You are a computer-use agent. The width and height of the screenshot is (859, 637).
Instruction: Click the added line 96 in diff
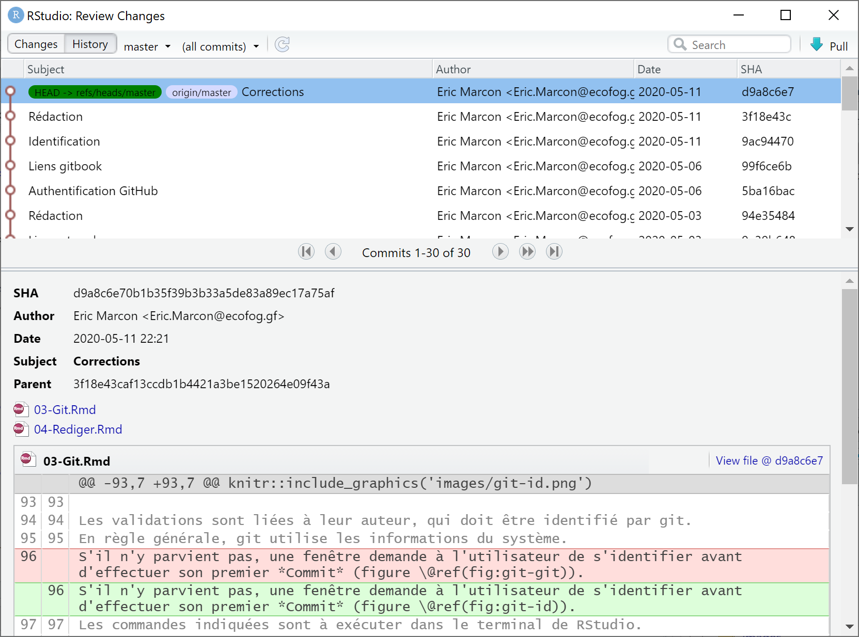(422, 599)
